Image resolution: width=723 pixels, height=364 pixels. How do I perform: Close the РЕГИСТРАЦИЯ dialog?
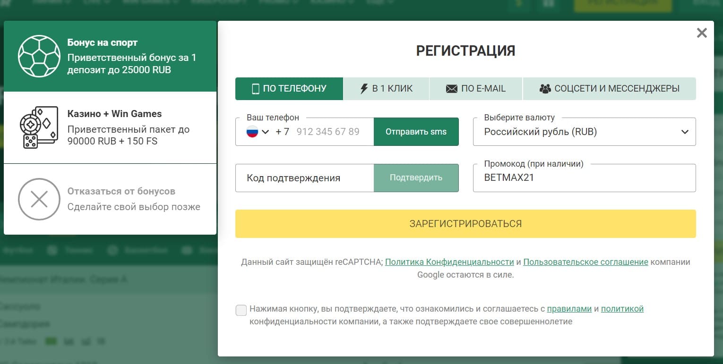pos(702,33)
